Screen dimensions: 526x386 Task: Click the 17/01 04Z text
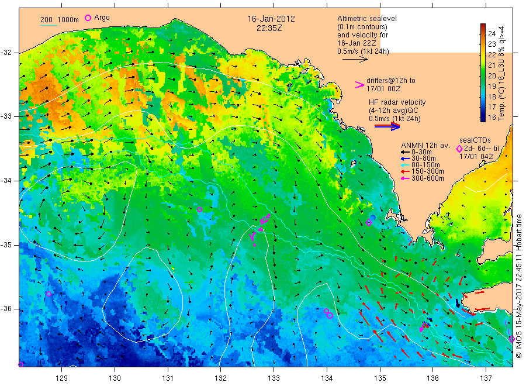(476, 157)
